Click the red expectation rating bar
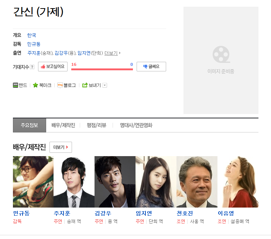 102,69
